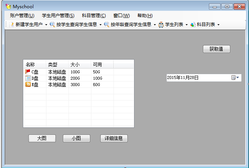249x168 pixels.
Task: Click the 学生列表 toolbar label
Action: coord(174,25)
